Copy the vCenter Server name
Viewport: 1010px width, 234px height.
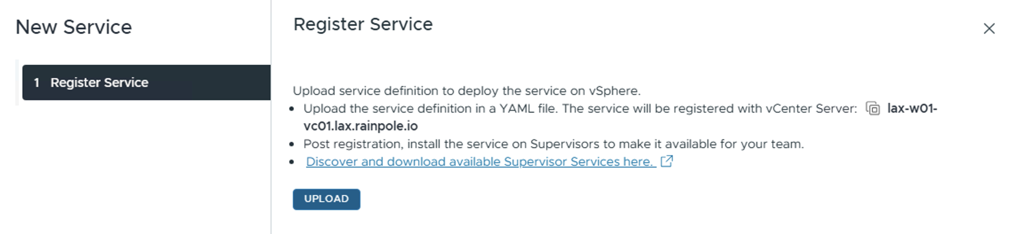pyautogui.click(x=873, y=109)
